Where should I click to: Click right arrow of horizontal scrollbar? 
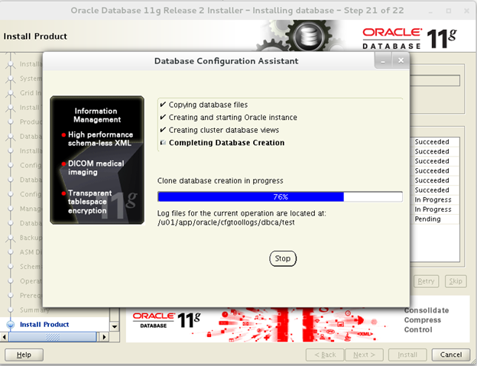click(104, 337)
